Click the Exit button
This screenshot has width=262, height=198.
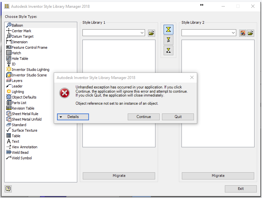(x=240, y=189)
